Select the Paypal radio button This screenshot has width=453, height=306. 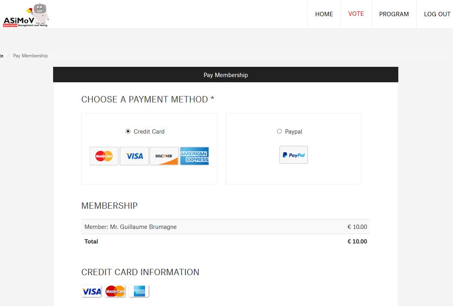279,131
